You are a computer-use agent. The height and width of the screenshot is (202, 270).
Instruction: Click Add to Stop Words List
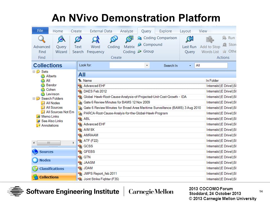[x=210, y=45]
